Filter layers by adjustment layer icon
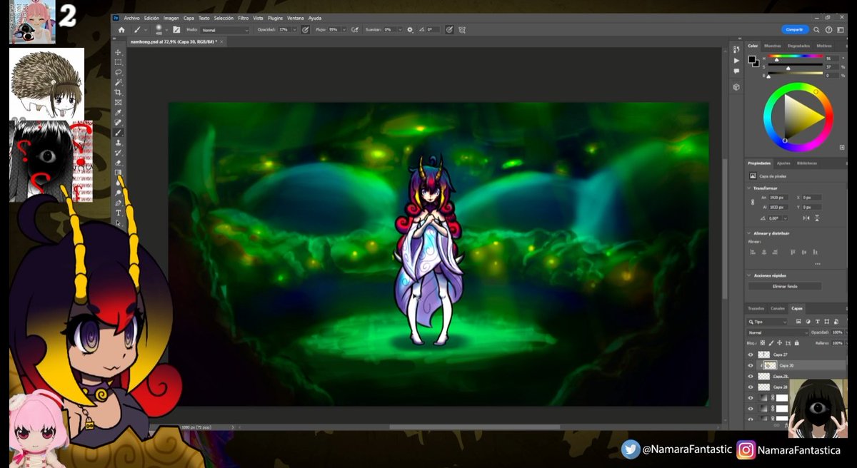 [x=808, y=322]
